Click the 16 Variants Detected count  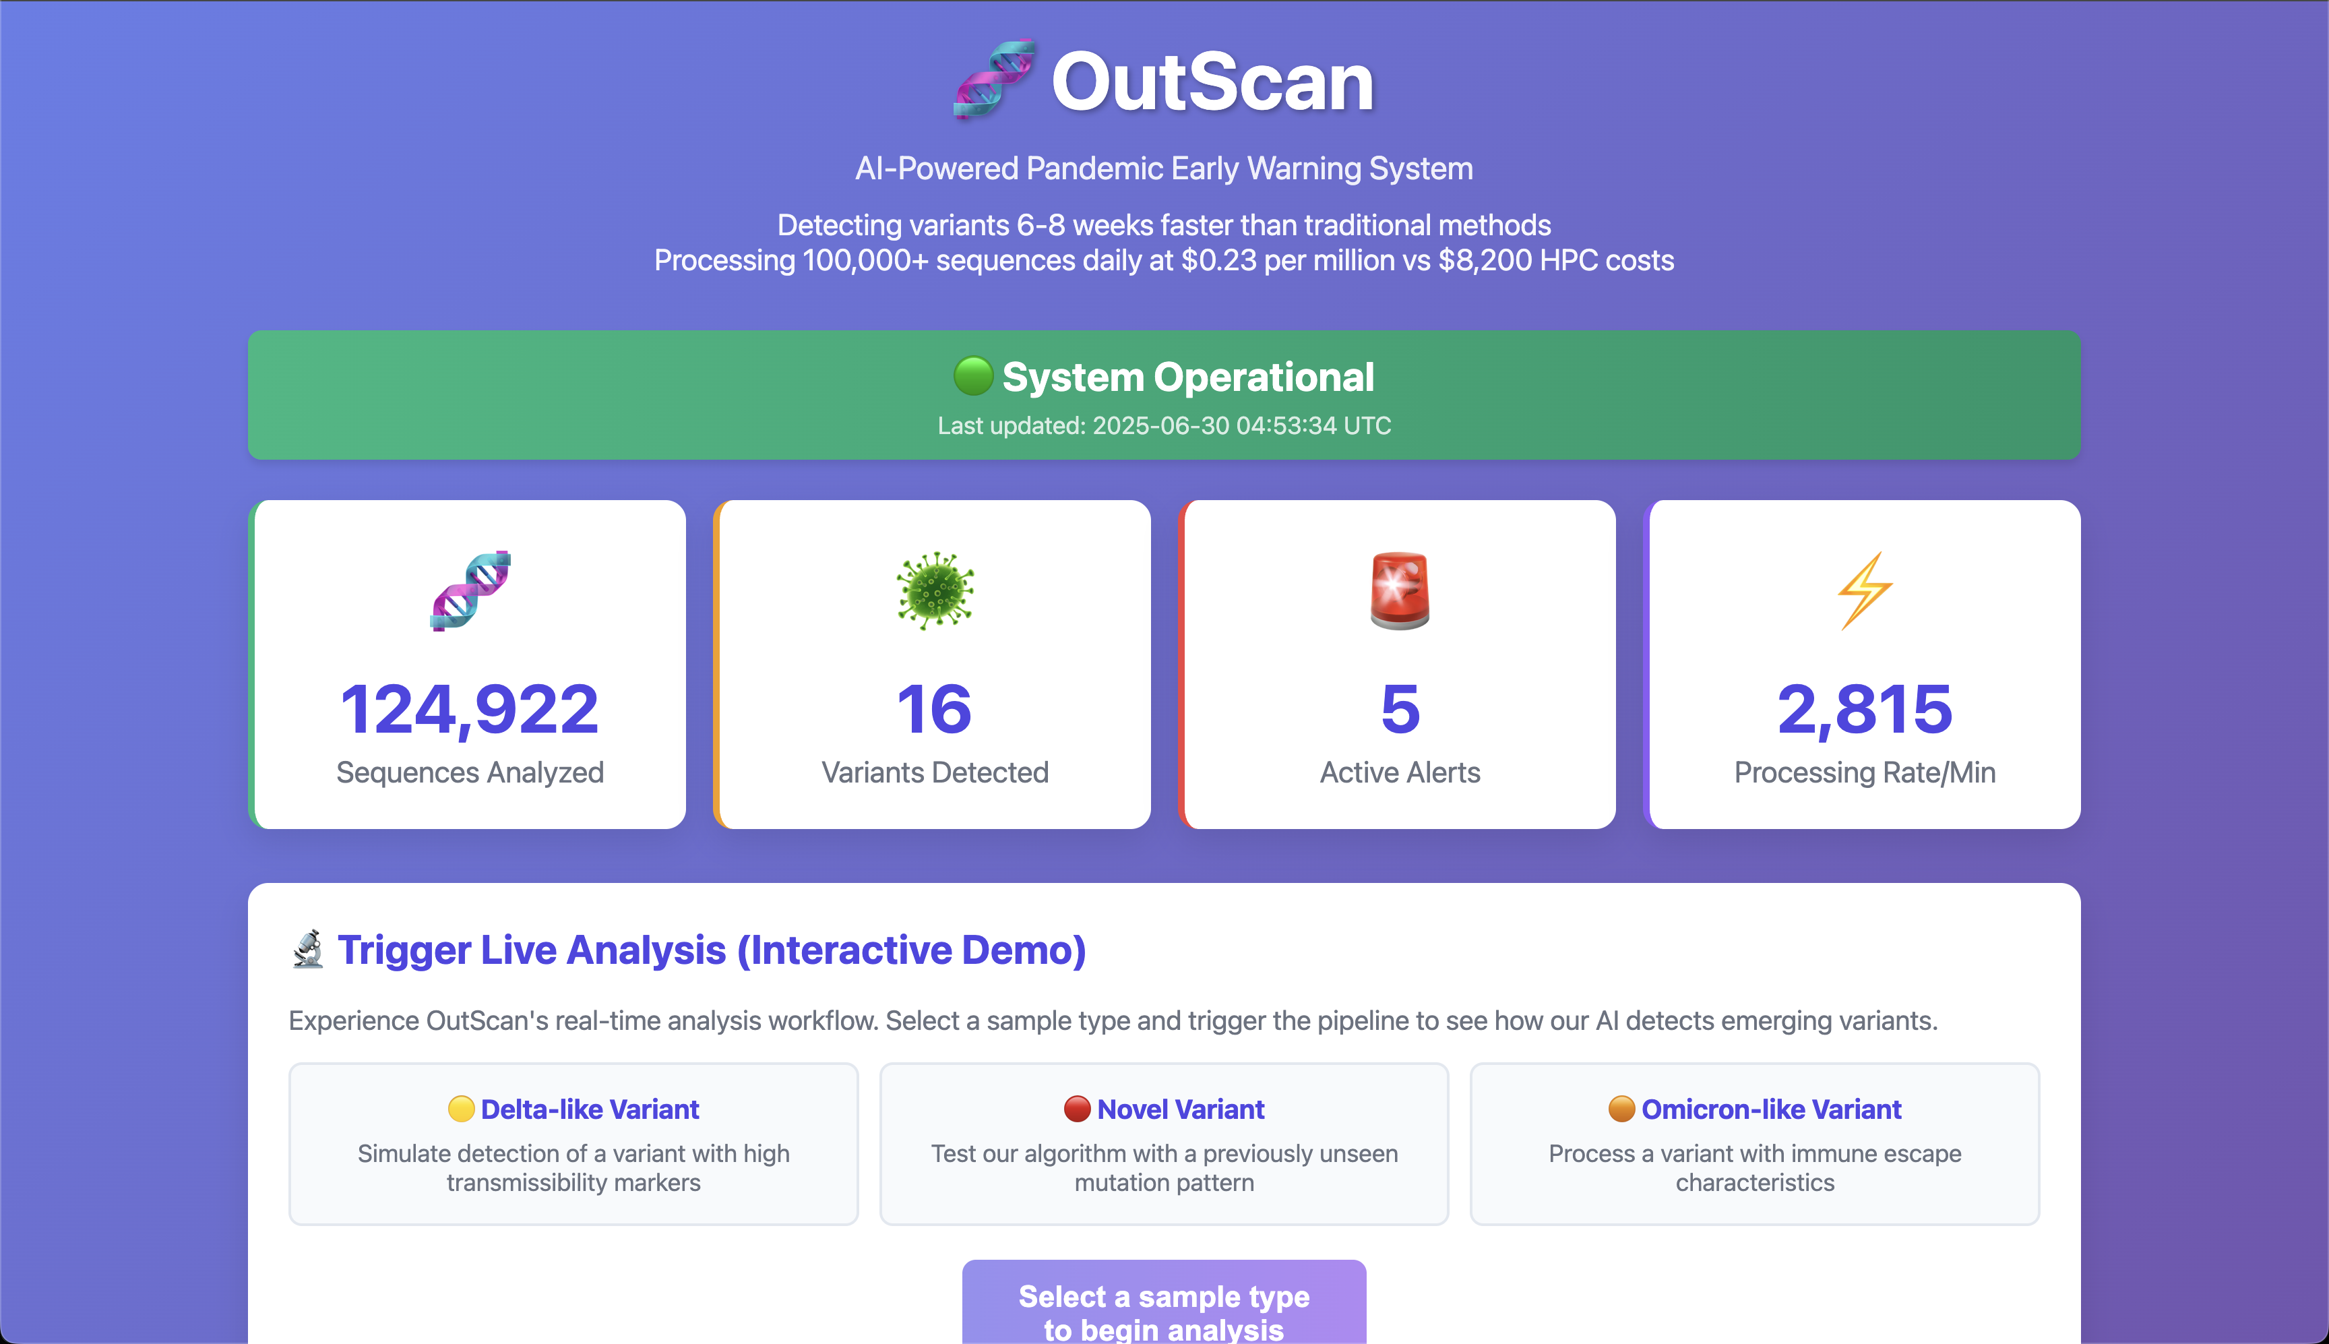[935, 709]
